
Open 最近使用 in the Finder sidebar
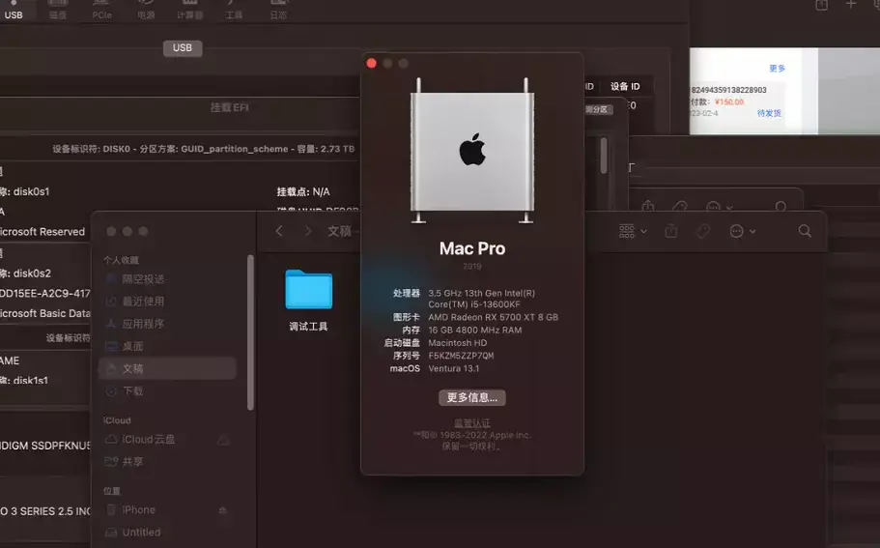[167, 302]
